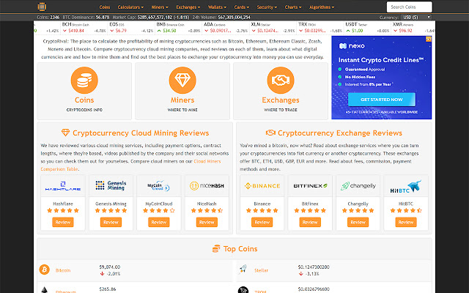Screen dimensions: 469x293
Task: Click Genesis Mining star rating
Action: 111,210
